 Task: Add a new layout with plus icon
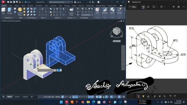click(32, 97)
